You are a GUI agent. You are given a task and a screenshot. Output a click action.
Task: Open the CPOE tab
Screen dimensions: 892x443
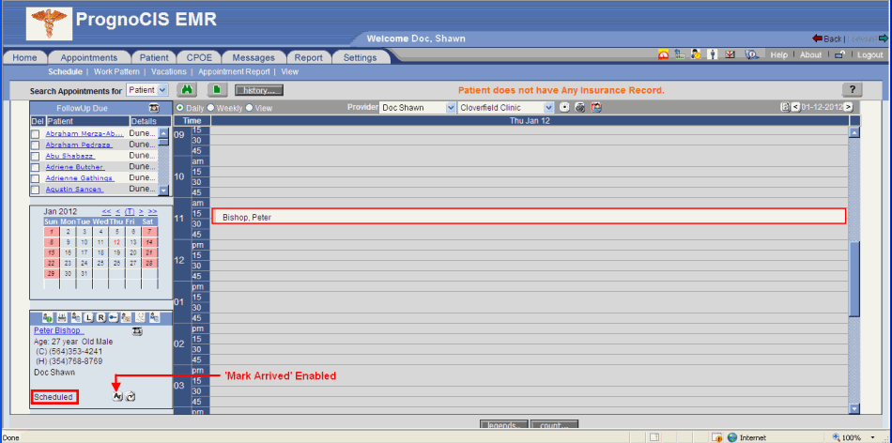coord(198,57)
